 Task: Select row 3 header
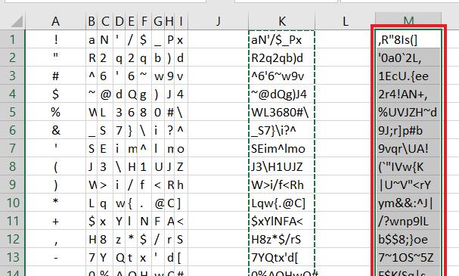(x=13, y=76)
